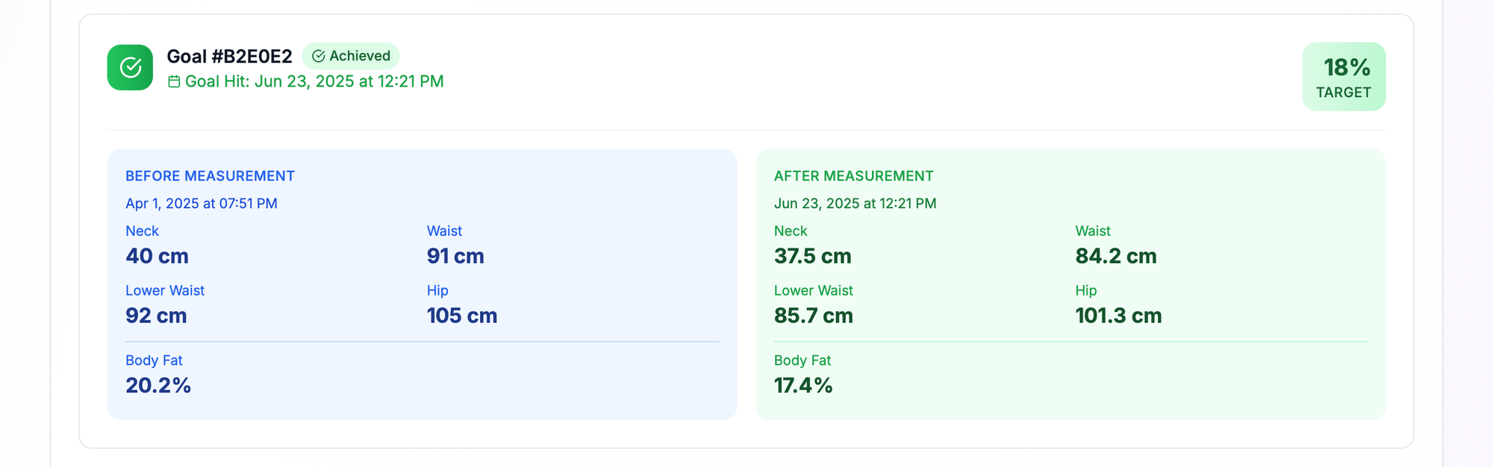Viewport: 1493px width, 467px height.
Task: Select the before Hip value 105 cm
Action: tap(461, 316)
